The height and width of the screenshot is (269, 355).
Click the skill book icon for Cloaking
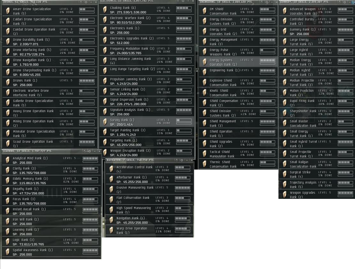[105, 10]
